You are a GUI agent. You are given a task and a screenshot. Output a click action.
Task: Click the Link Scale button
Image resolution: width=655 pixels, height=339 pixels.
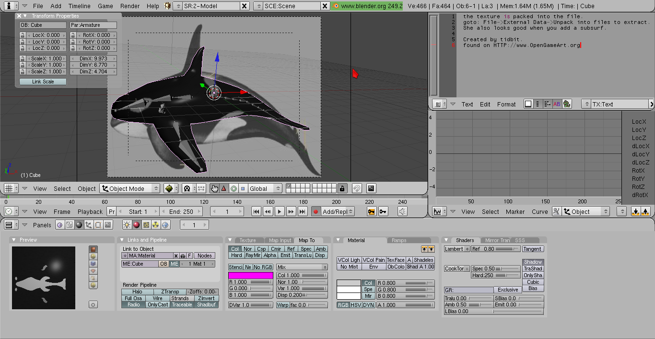43,82
